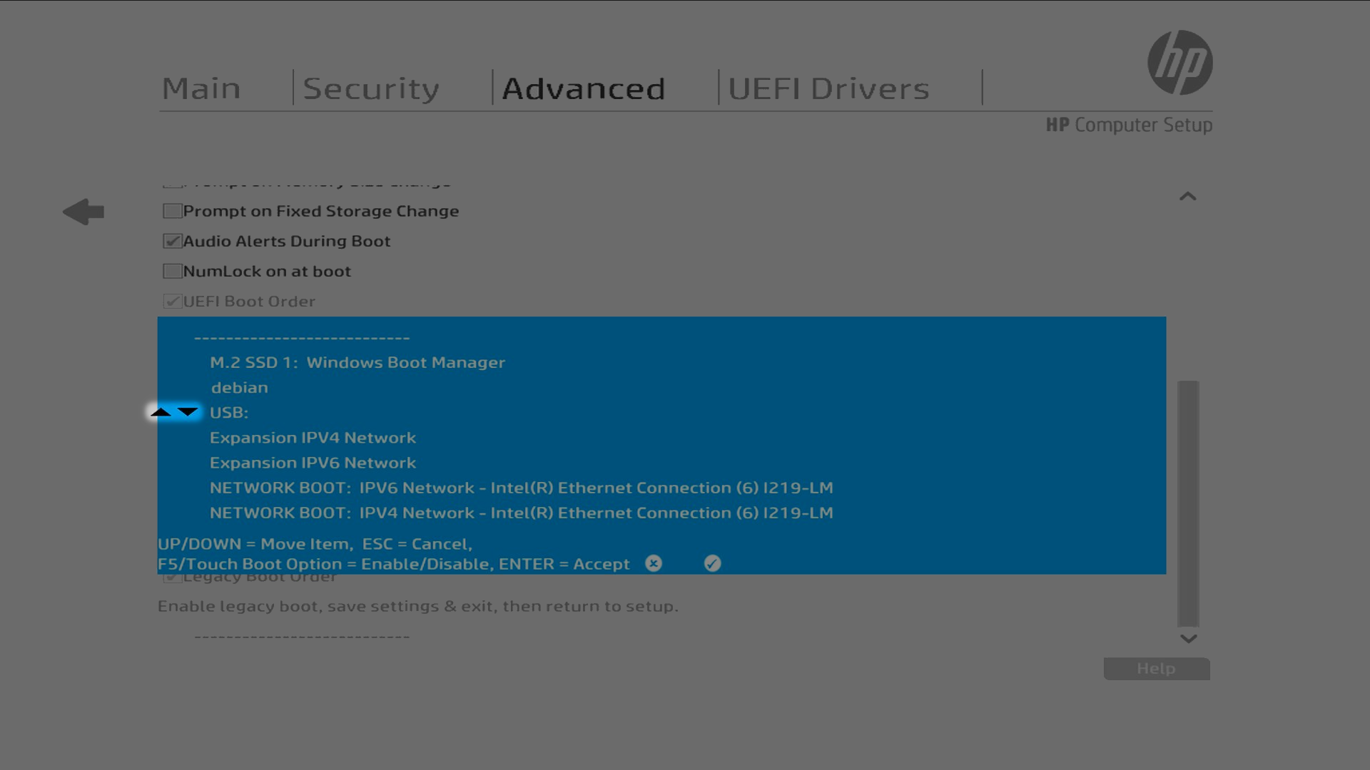Screen dimensions: 1370x770
Task: Move USB entry down with the down arrow
Action: pyautogui.click(x=188, y=412)
